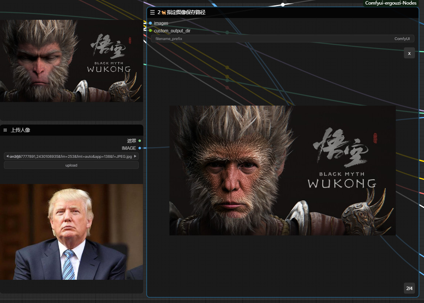Click the images input port dot

pos(150,23)
